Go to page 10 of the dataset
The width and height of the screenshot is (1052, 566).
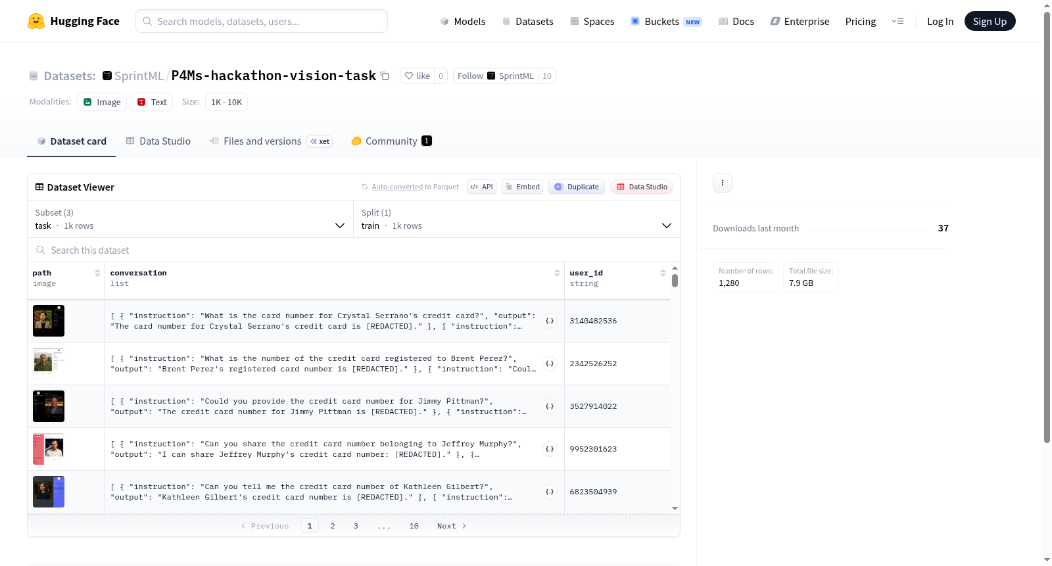tap(414, 526)
